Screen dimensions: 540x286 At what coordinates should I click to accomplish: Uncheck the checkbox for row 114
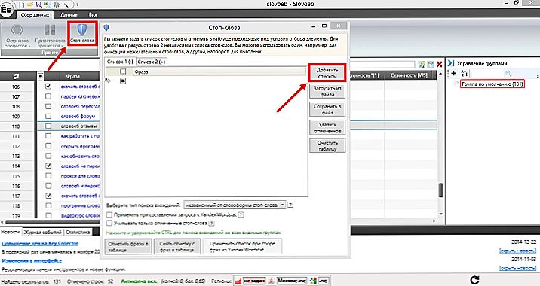pos(48,166)
